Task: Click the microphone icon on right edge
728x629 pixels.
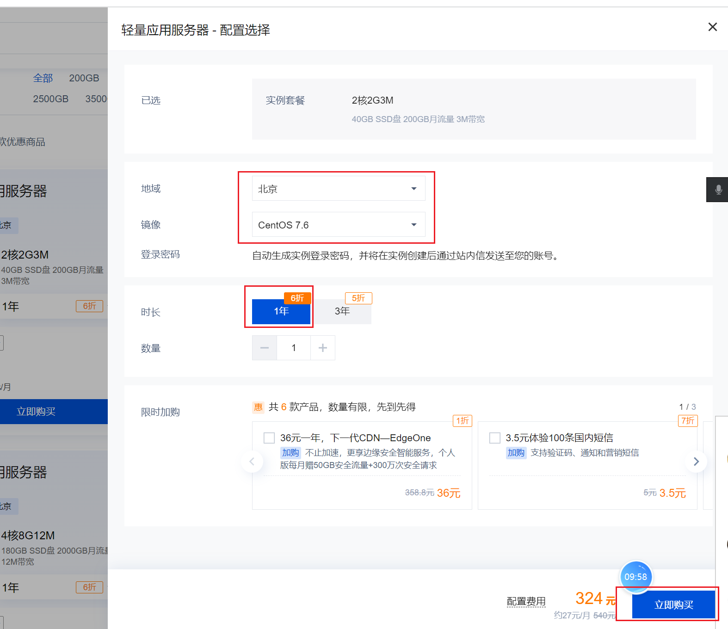Action: [718, 190]
